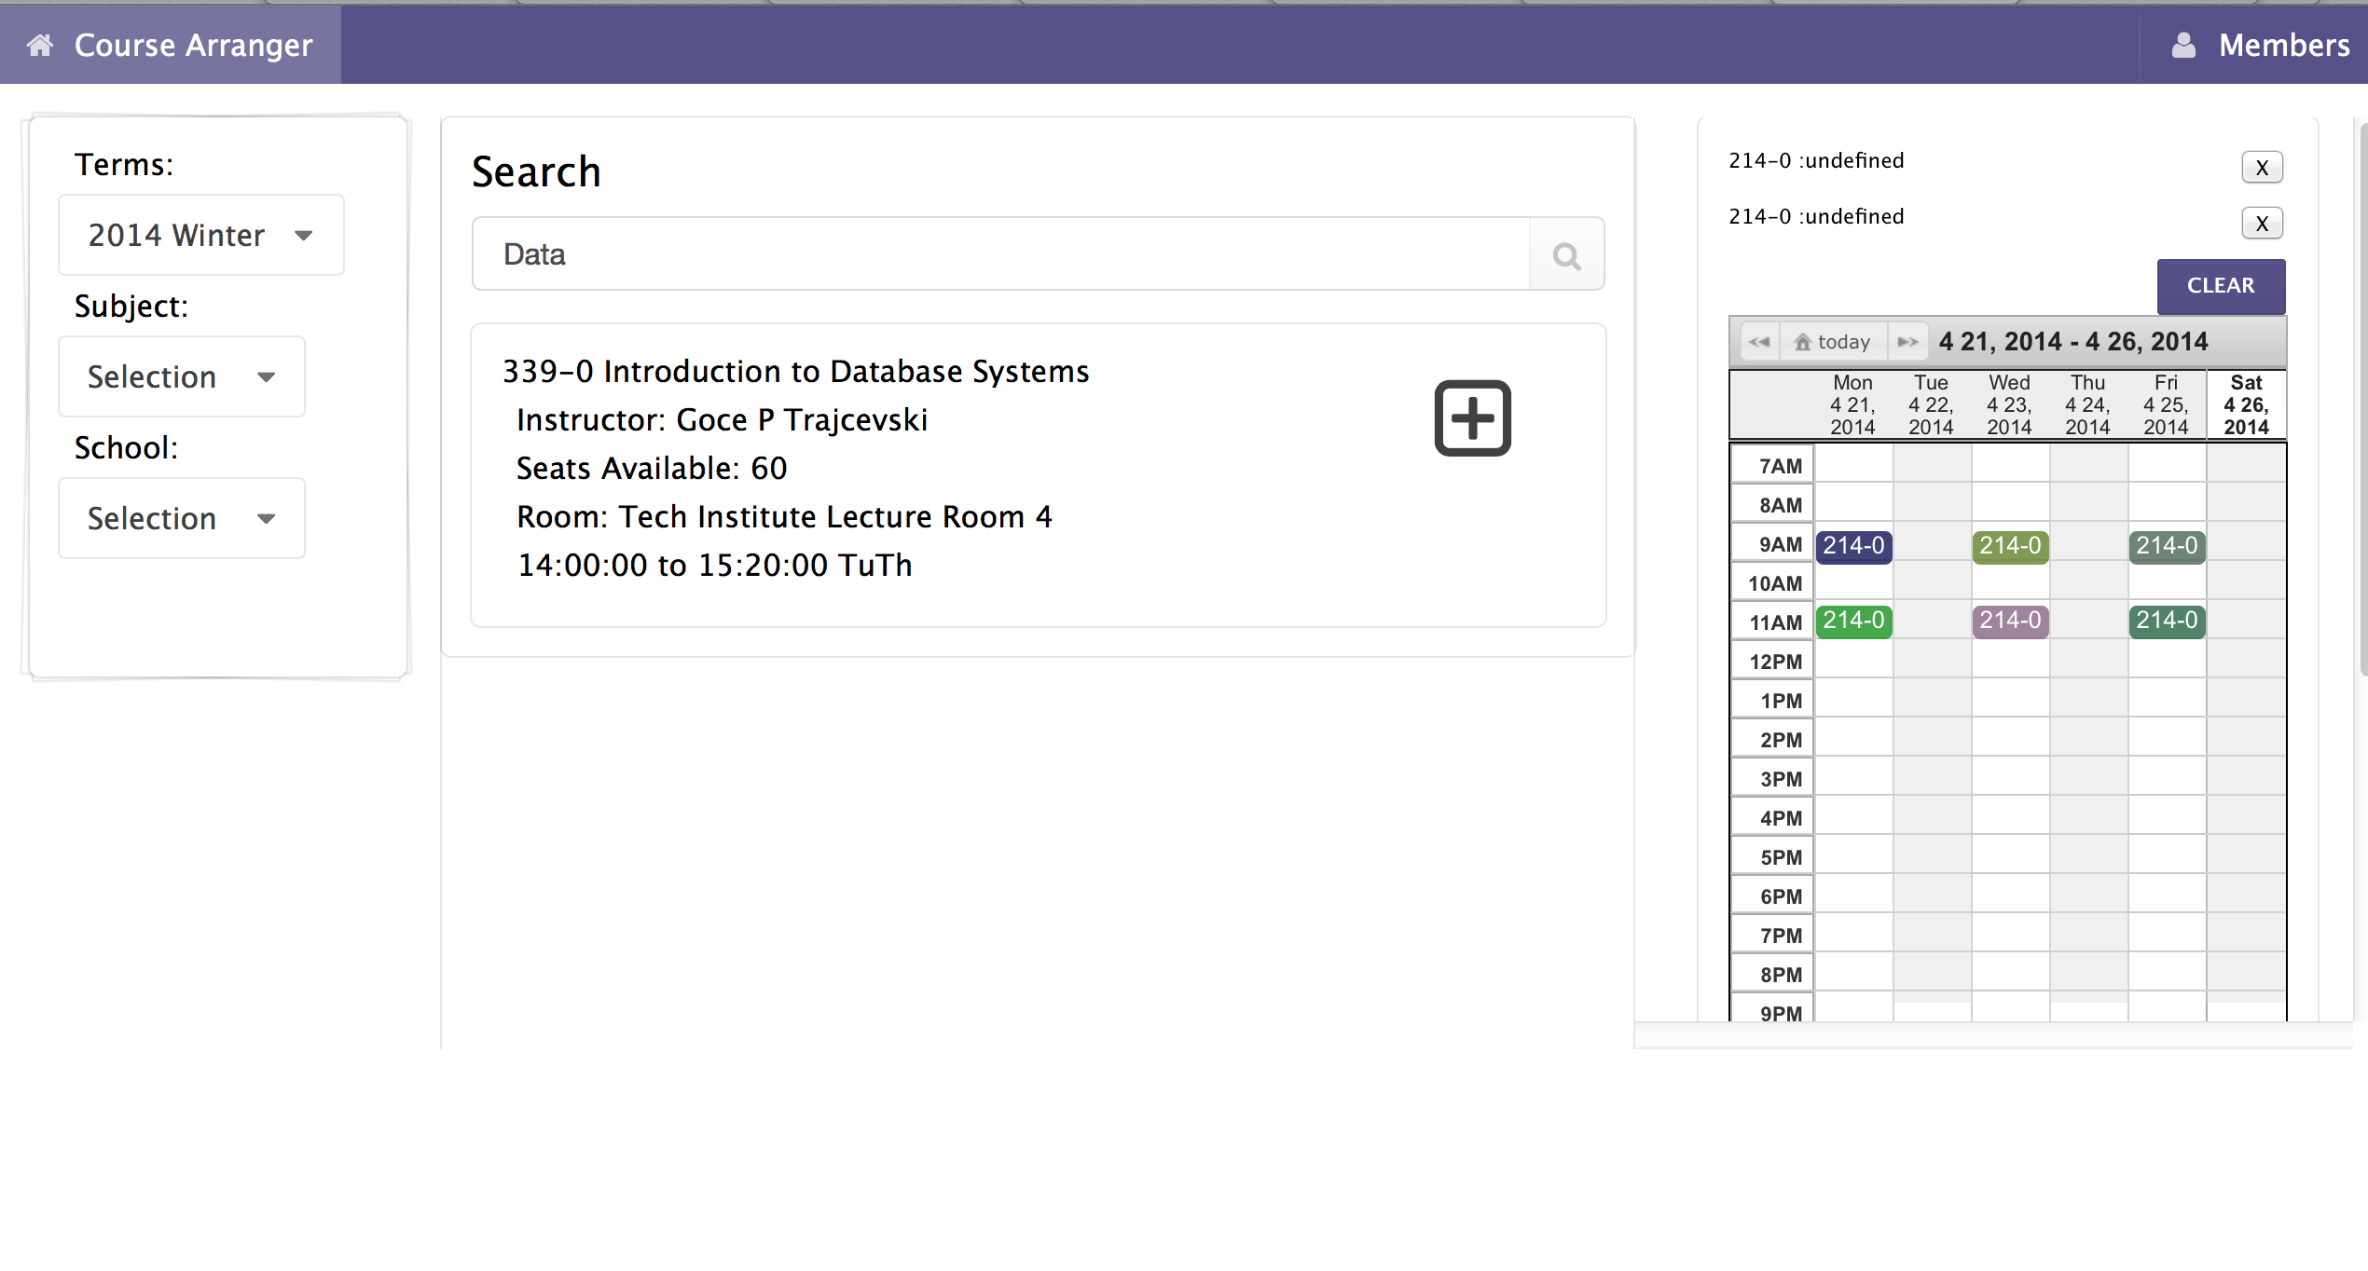Go to previous week in calendar
This screenshot has height=1271, width=2368.
pos(1758,342)
